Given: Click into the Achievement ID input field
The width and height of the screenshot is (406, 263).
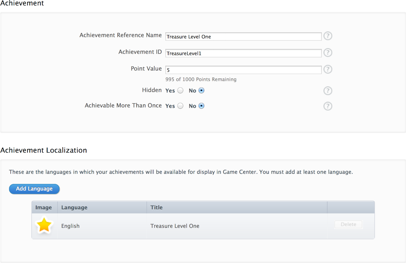Looking at the screenshot, I should pos(243,53).
